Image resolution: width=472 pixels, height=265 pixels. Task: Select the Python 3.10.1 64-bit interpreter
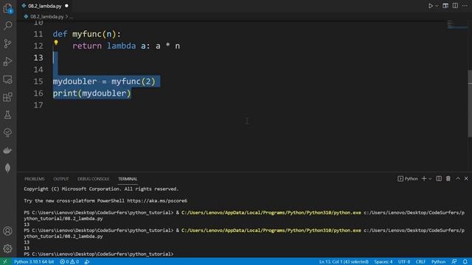click(34, 262)
